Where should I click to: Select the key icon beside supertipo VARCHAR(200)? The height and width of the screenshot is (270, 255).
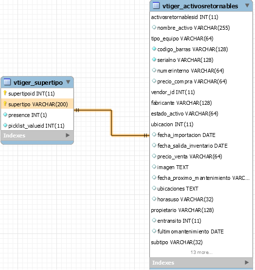[x=5, y=104]
